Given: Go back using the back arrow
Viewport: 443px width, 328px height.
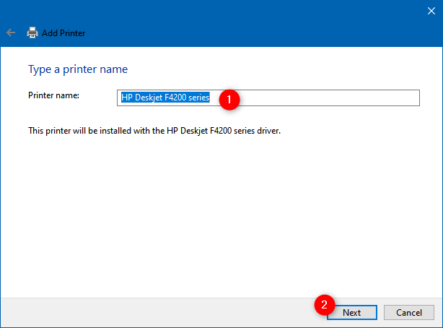Looking at the screenshot, I should pos(11,33).
